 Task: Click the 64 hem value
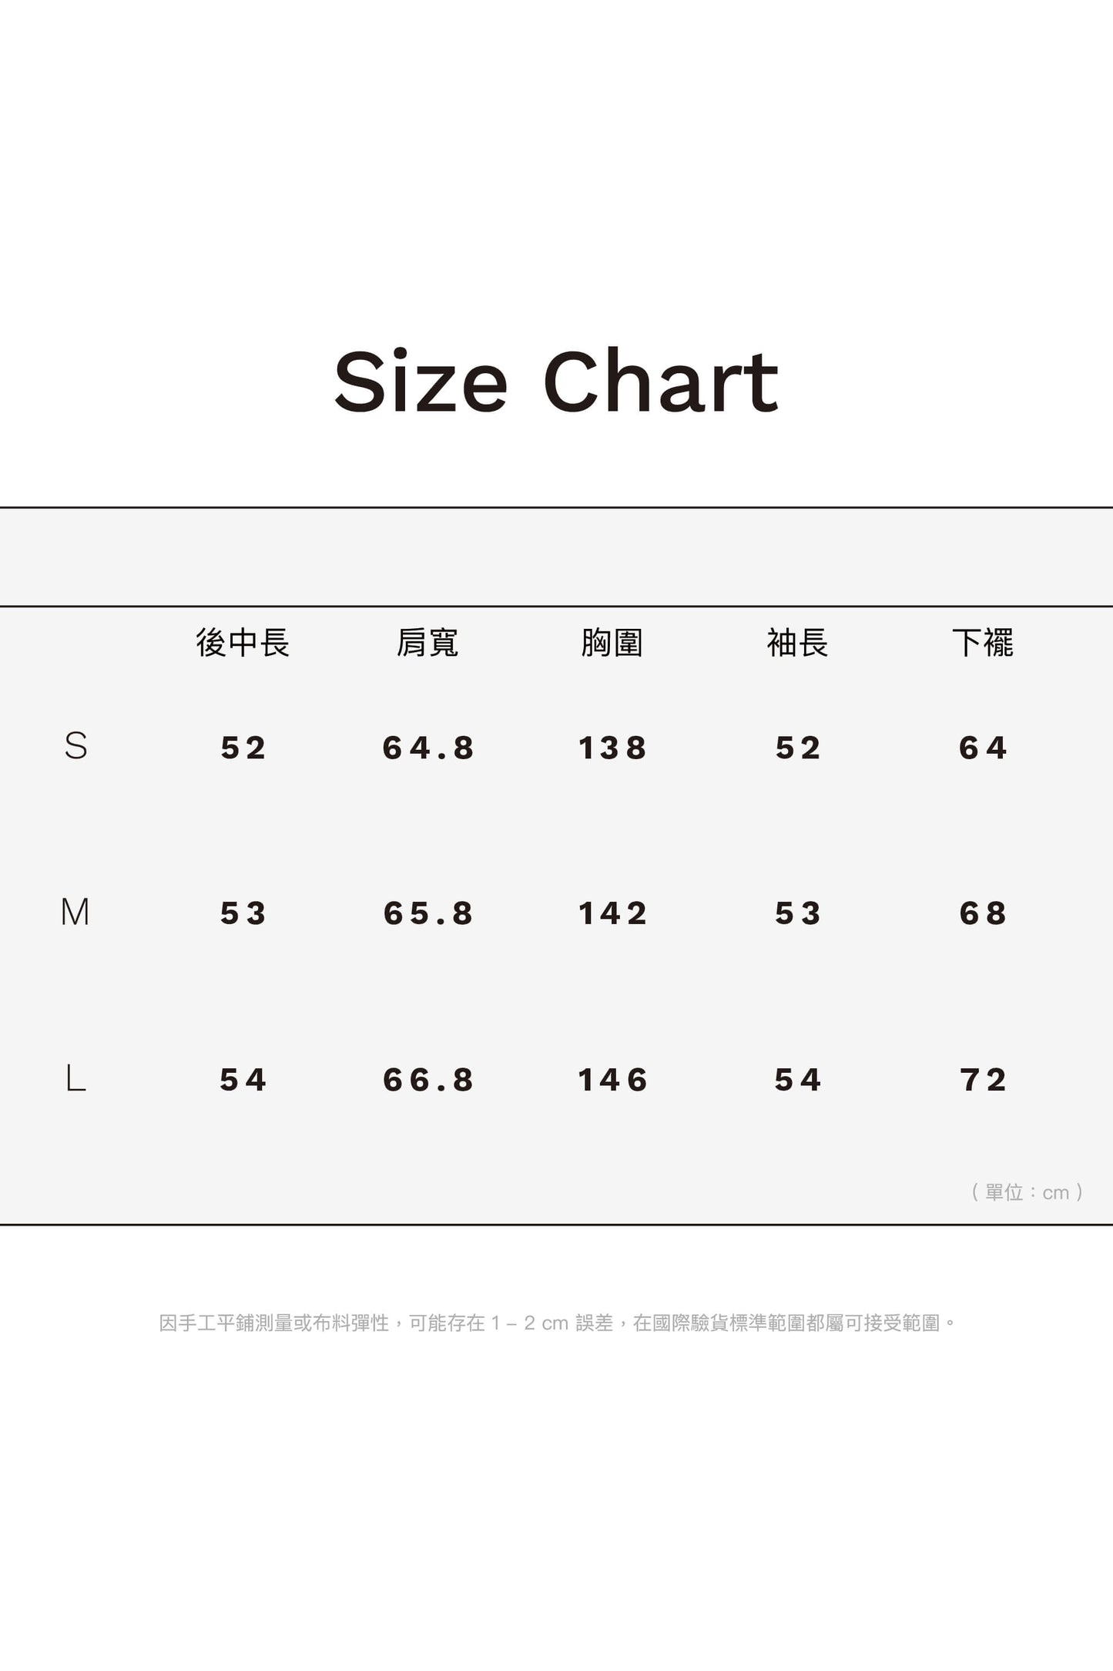[x=984, y=748]
